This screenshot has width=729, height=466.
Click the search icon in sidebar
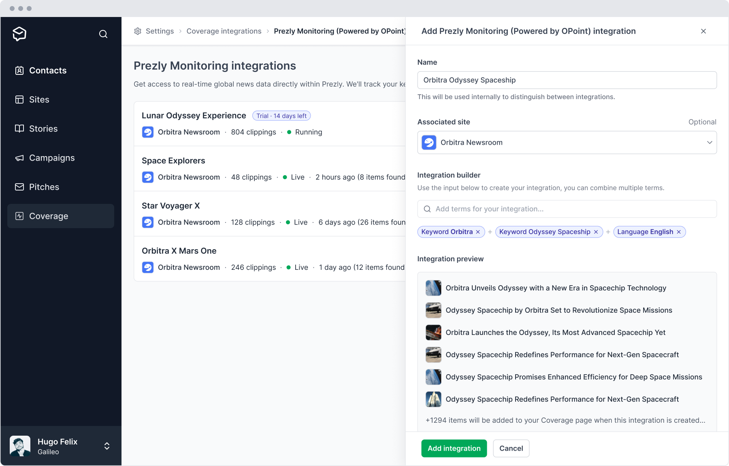pyautogui.click(x=103, y=34)
